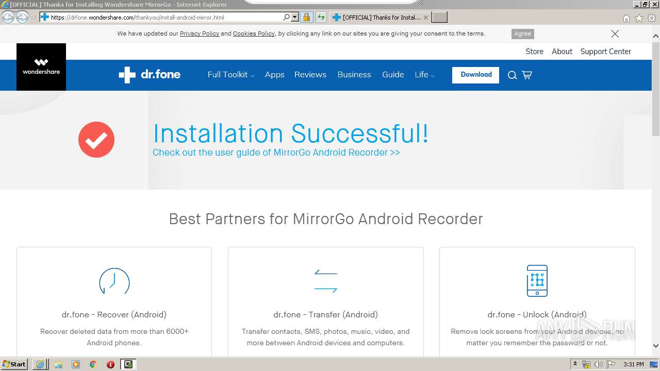The width and height of the screenshot is (660, 371).
Task: Open the Support Center link
Action: coord(605,52)
